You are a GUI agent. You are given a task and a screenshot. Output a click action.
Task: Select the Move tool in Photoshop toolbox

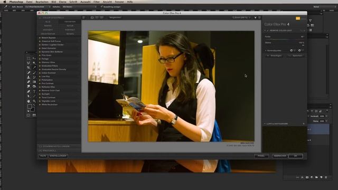pyautogui.click(x=34, y=58)
